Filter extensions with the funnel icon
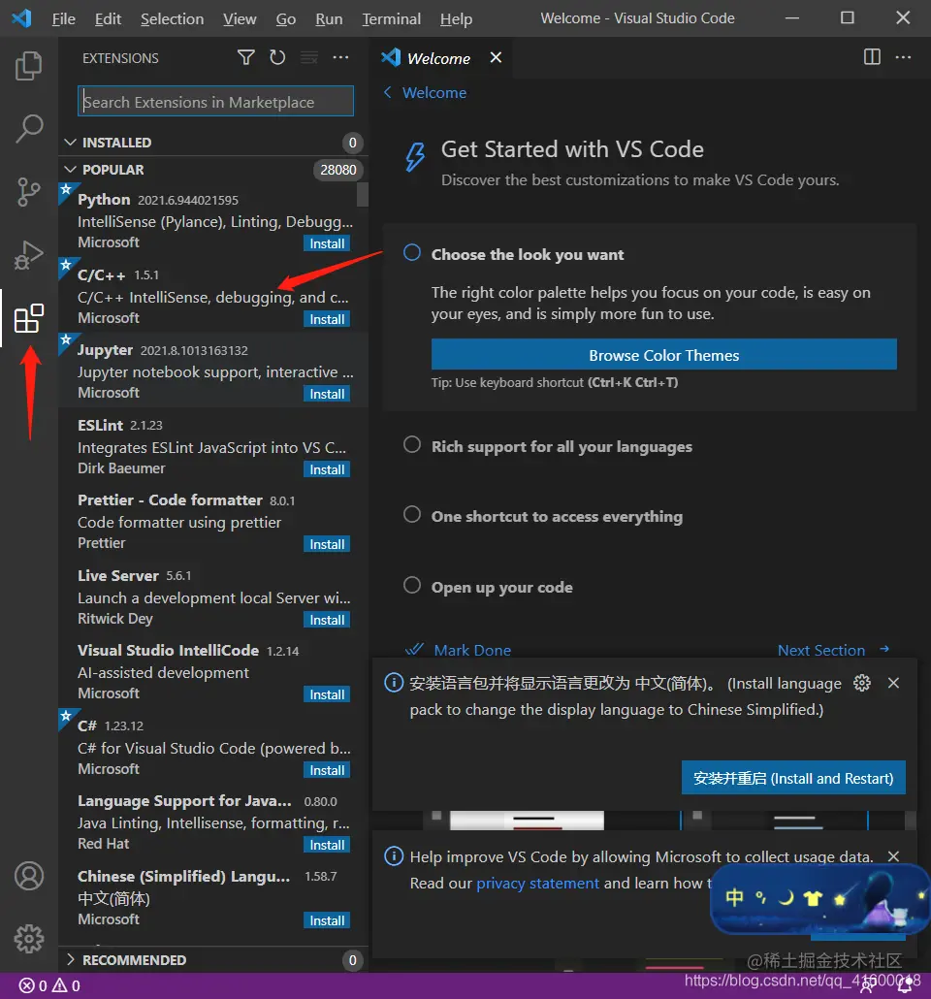Screen dimensions: 931x999 pyautogui.click(x=246, y=58)
